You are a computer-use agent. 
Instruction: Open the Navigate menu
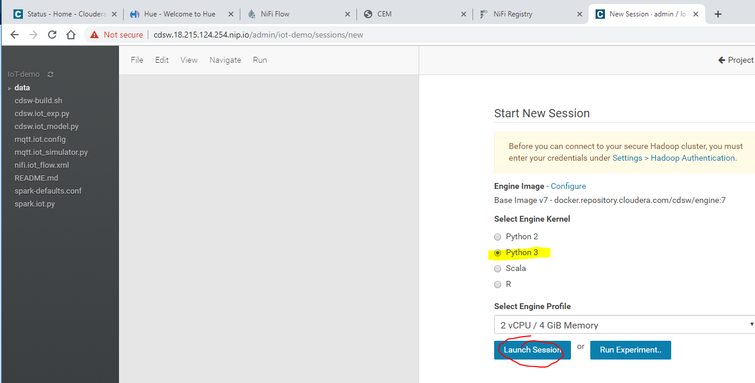(x=225, y=60)
